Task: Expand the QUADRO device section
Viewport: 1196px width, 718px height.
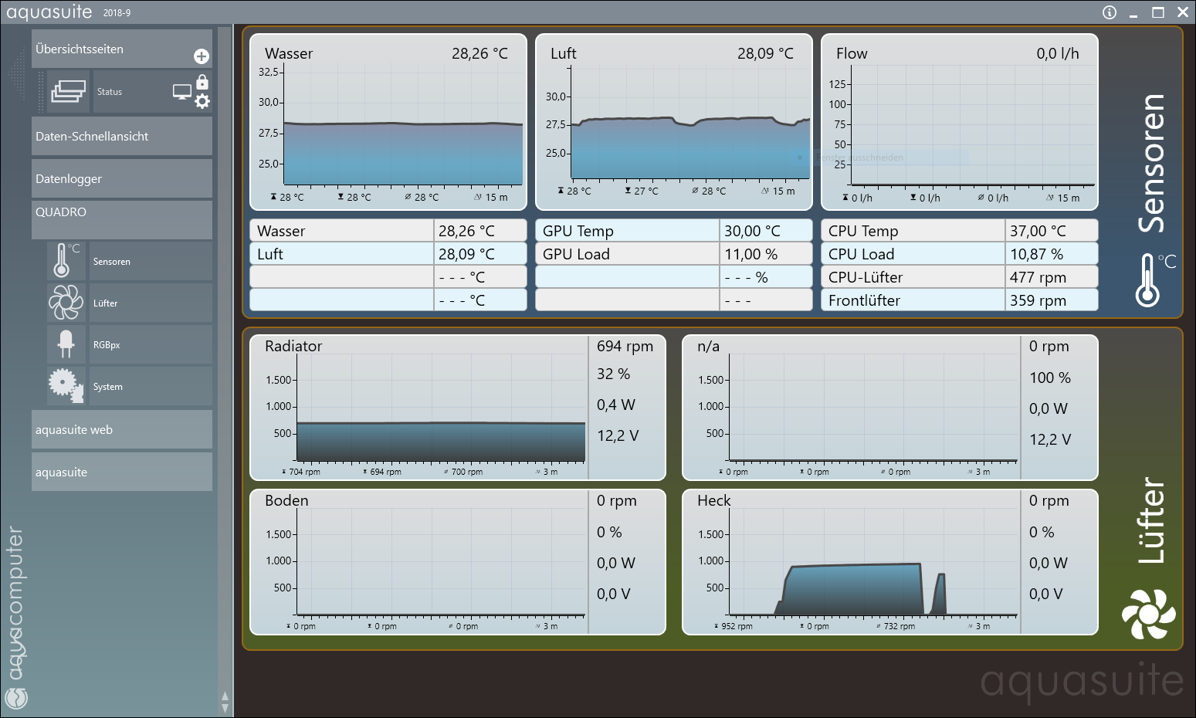Action: coord(122,220)
